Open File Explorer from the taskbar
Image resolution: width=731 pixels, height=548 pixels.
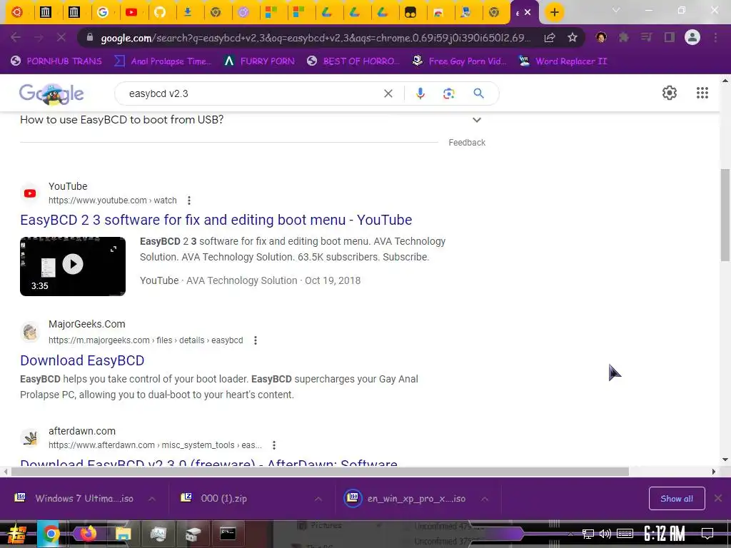[123, 534]
